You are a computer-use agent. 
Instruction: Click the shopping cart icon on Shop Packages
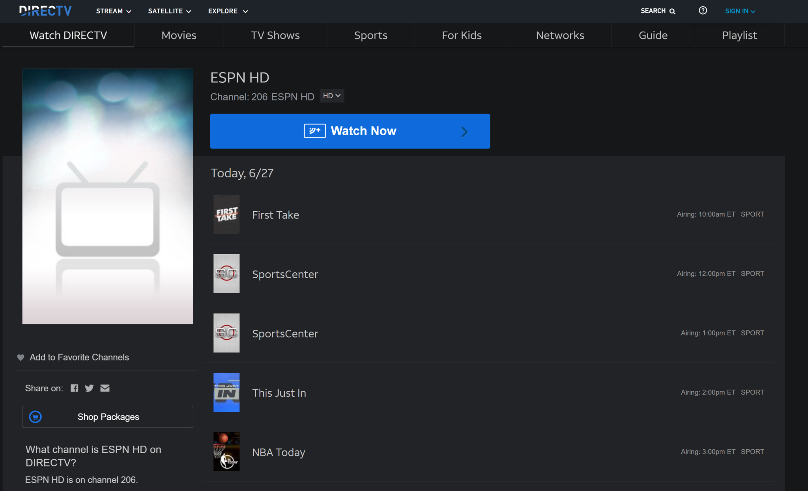[x=35, y=417]
